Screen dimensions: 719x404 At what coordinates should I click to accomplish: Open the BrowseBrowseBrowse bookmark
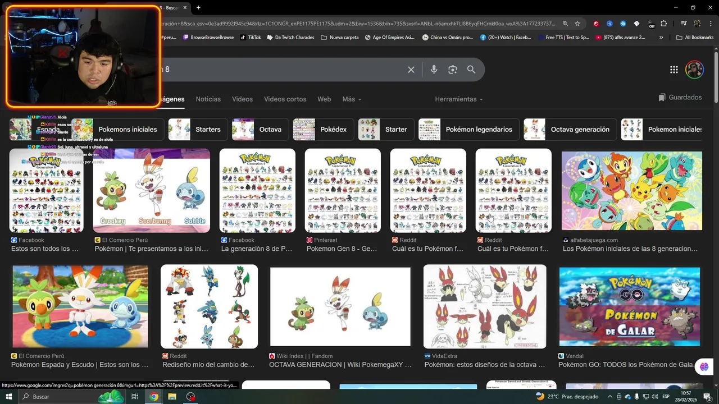pyautogui.click(x=208, y=38)
